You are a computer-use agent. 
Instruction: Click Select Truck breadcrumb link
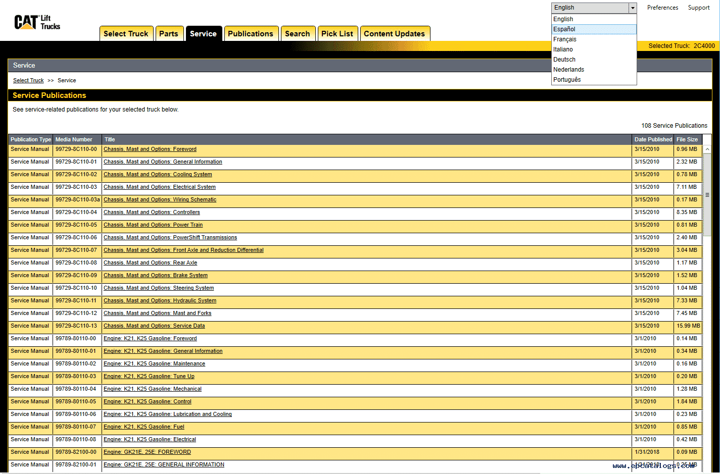click(x=28, y=80)
